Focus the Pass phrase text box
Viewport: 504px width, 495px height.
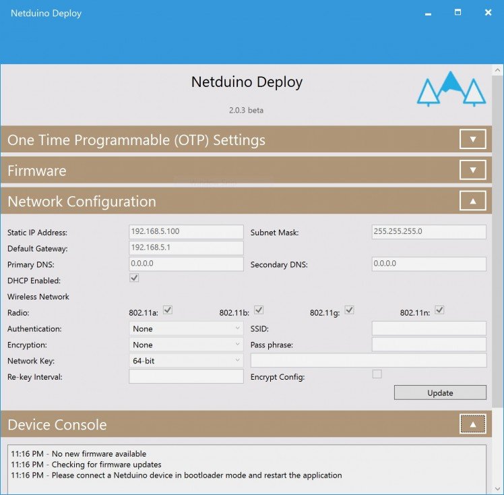pos(429,345)
